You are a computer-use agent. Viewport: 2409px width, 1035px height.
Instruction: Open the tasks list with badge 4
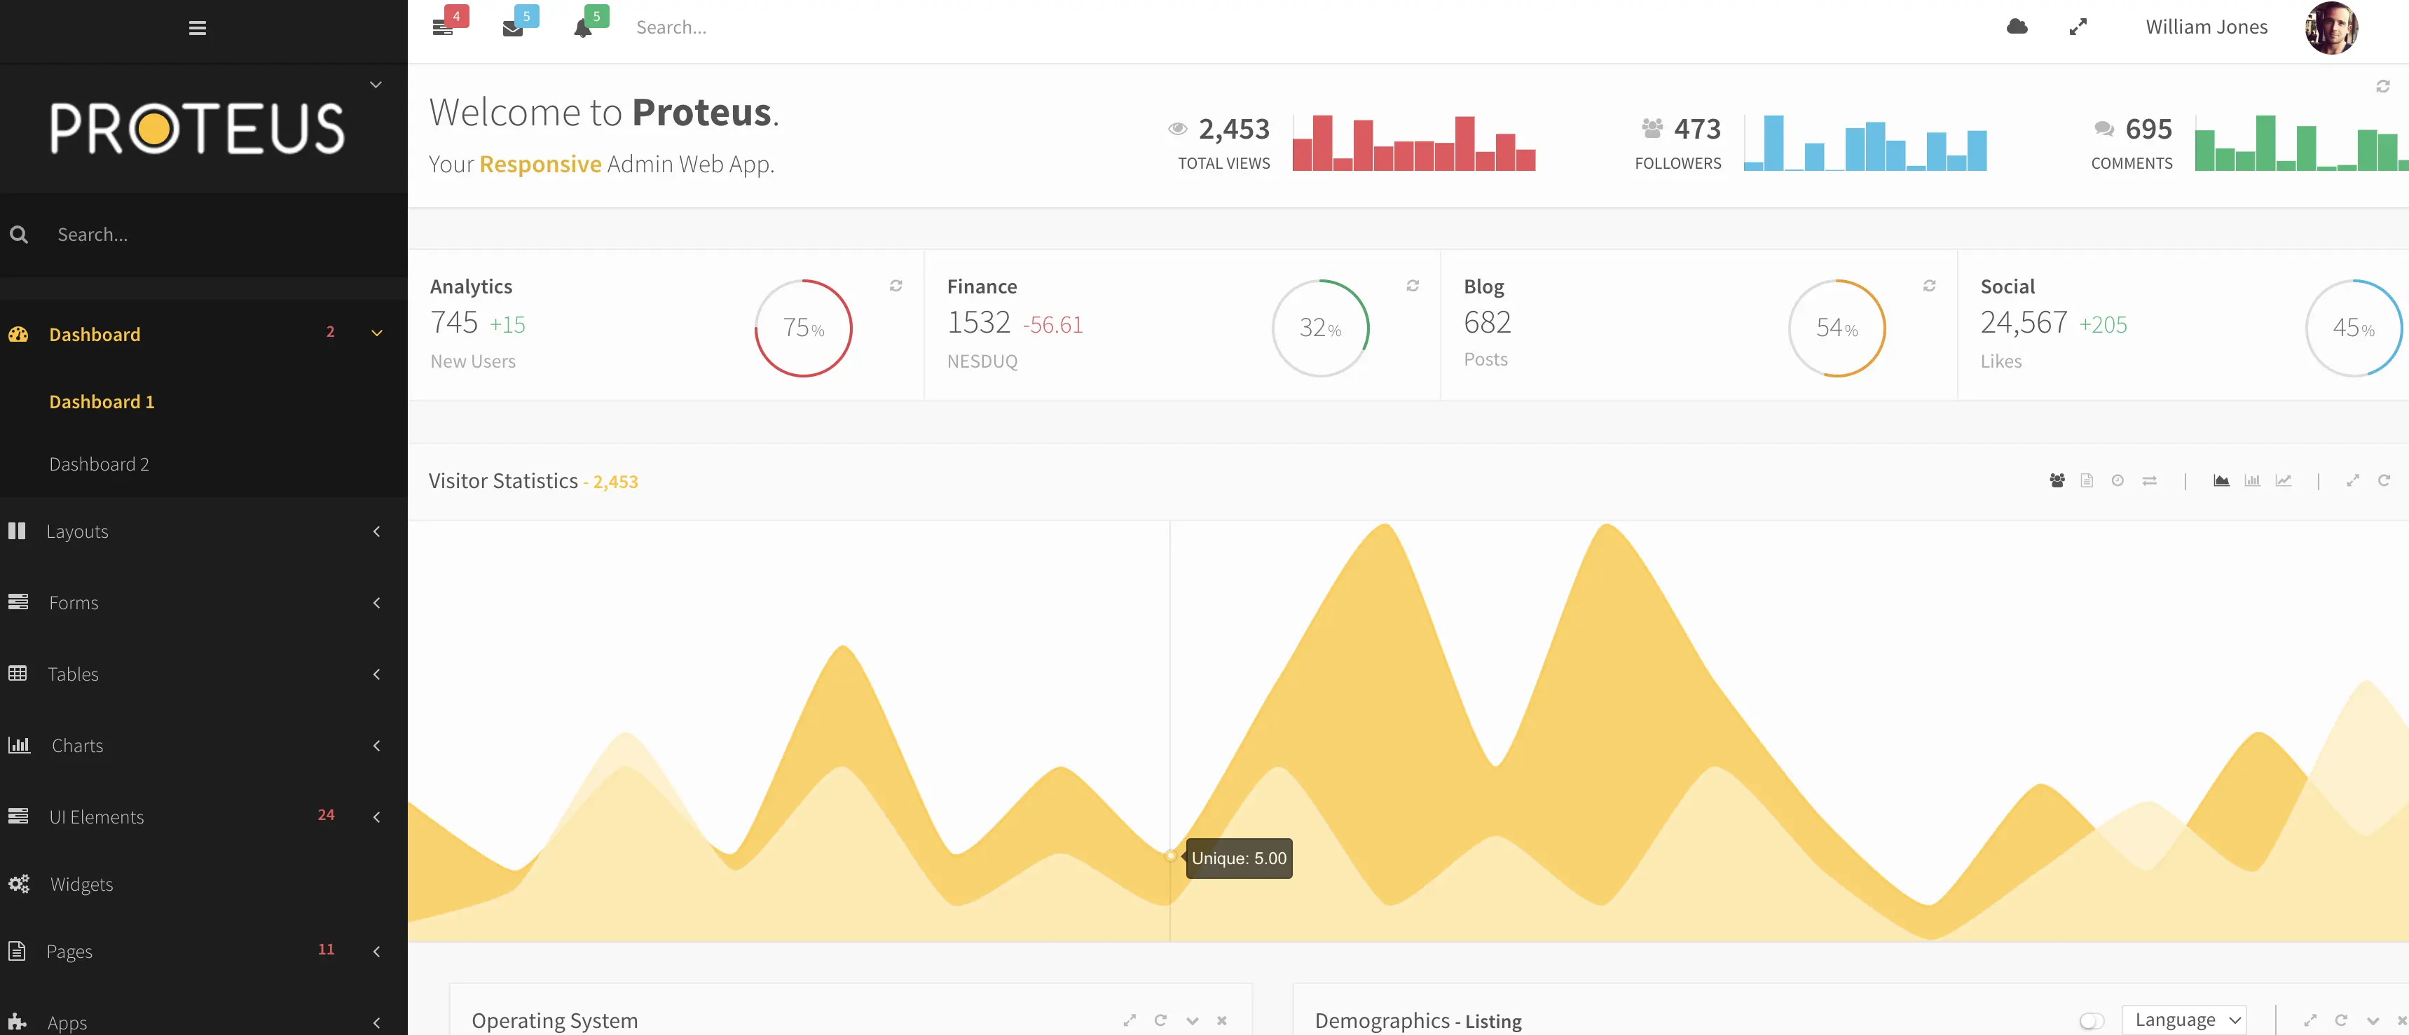(444, 28)
